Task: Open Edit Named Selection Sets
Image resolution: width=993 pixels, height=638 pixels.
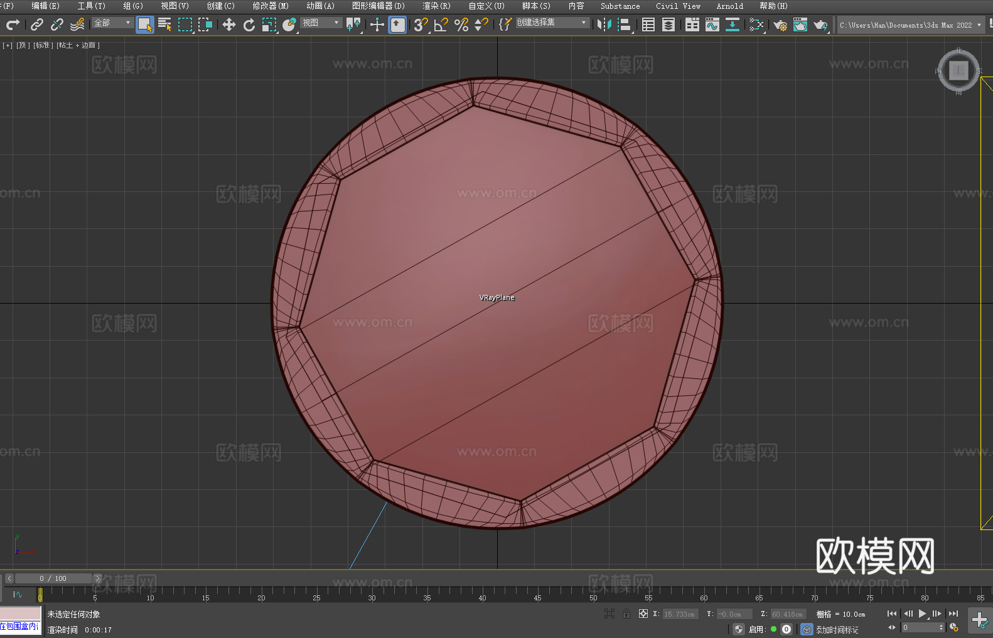Action: point(505,24)
